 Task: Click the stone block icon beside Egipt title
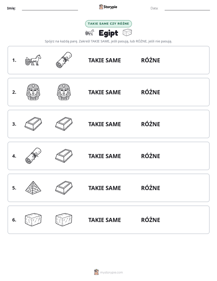pyautogui.click(x=127, y=33)
